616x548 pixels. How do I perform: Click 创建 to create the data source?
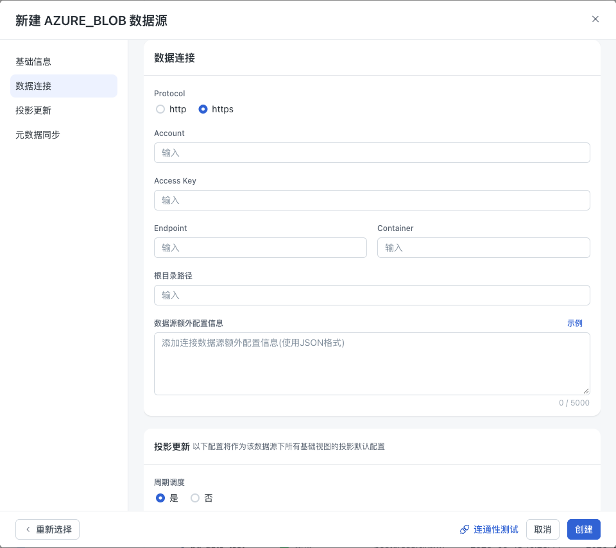(583, 529)
